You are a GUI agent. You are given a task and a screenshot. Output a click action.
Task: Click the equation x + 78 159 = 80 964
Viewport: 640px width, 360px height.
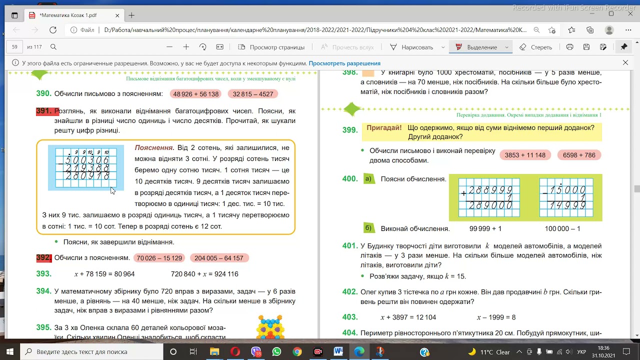(x=104, y=274)
